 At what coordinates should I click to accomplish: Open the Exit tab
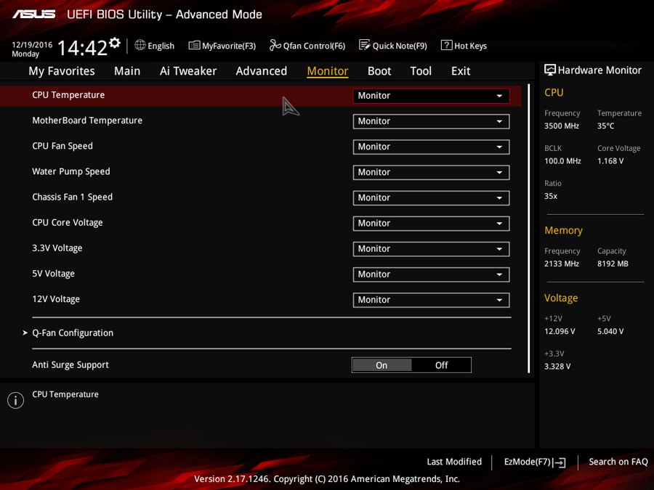(461, 71)
